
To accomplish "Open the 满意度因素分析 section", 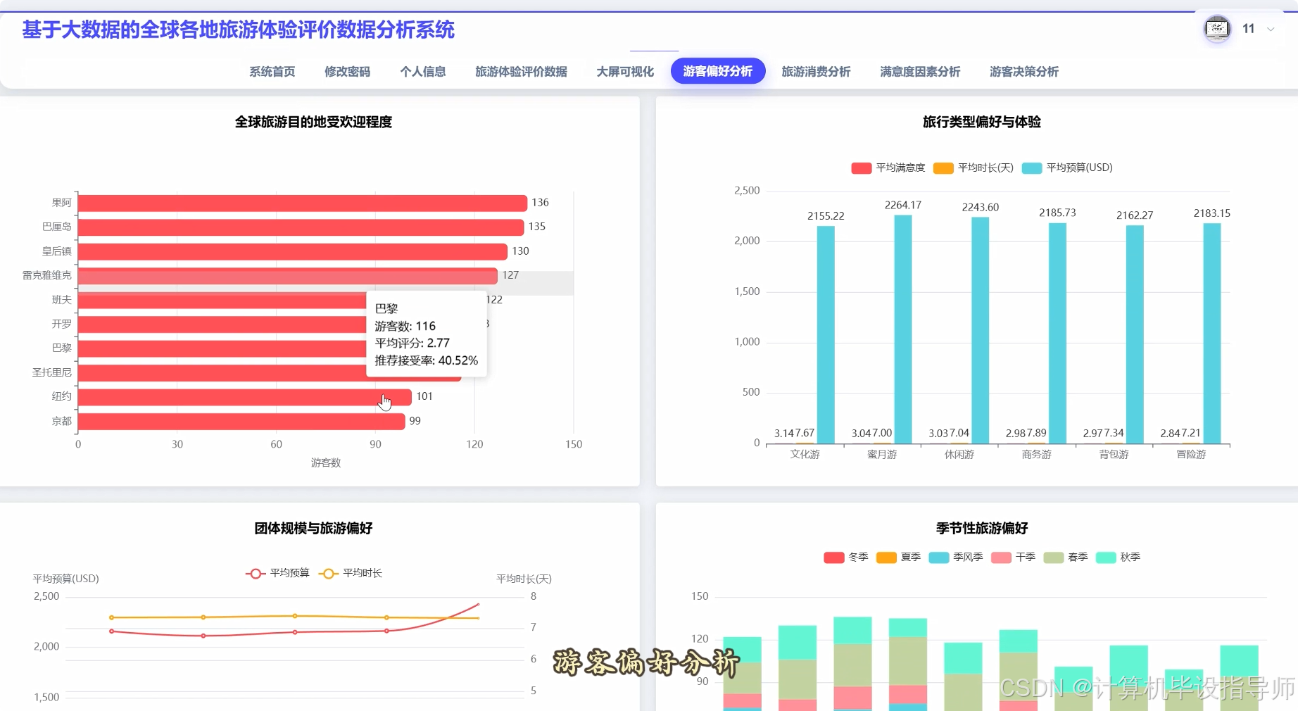I will [919, 71].
